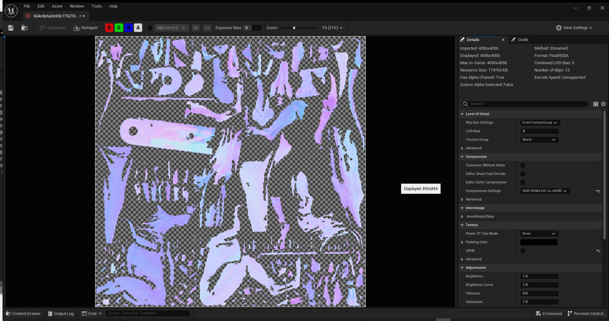
Task: Toggle the sRGB checkbox
Action: [x=523, y=251]
